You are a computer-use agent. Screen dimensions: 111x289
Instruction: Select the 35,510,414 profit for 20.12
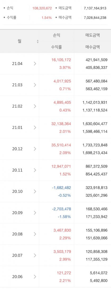(61, 145)
